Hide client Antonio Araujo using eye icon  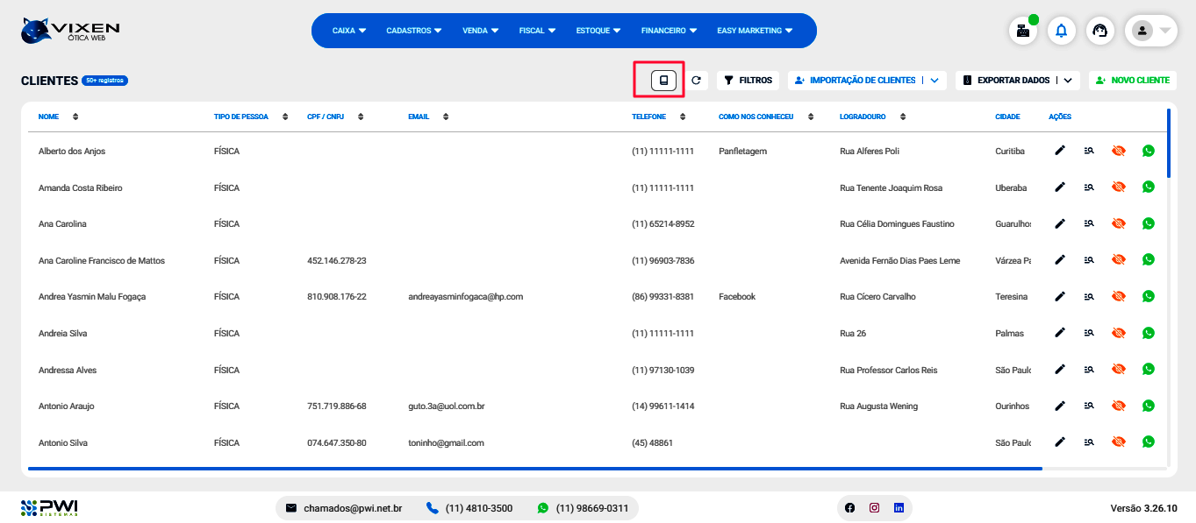1118,406
